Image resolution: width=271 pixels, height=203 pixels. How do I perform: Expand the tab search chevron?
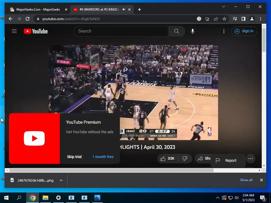pos(223,7)
